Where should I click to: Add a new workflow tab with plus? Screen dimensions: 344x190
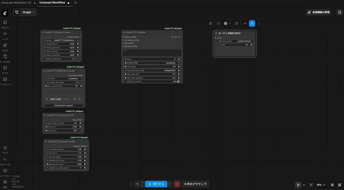pos(75,3)
